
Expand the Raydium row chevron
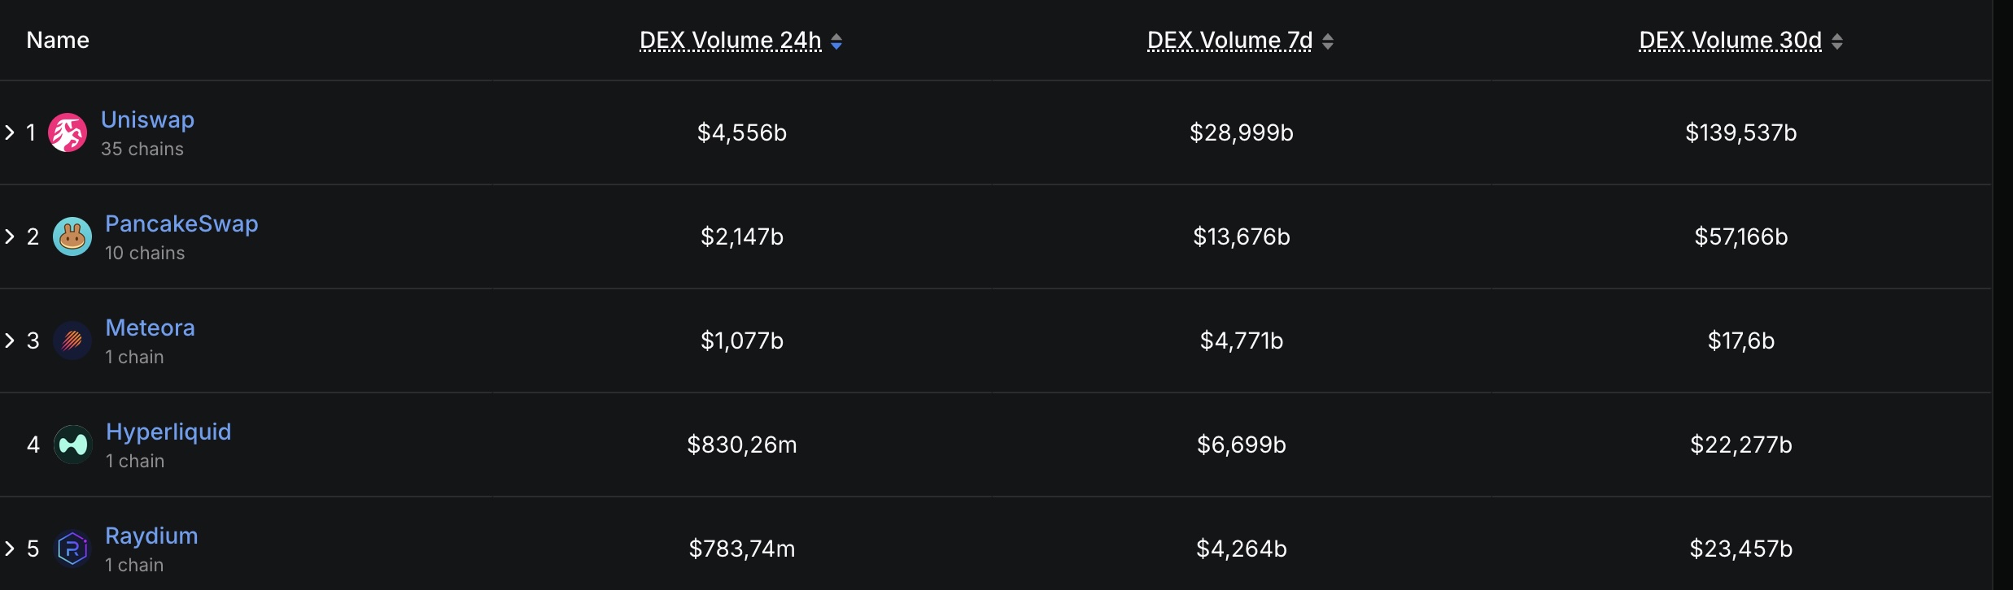[10, 549]
